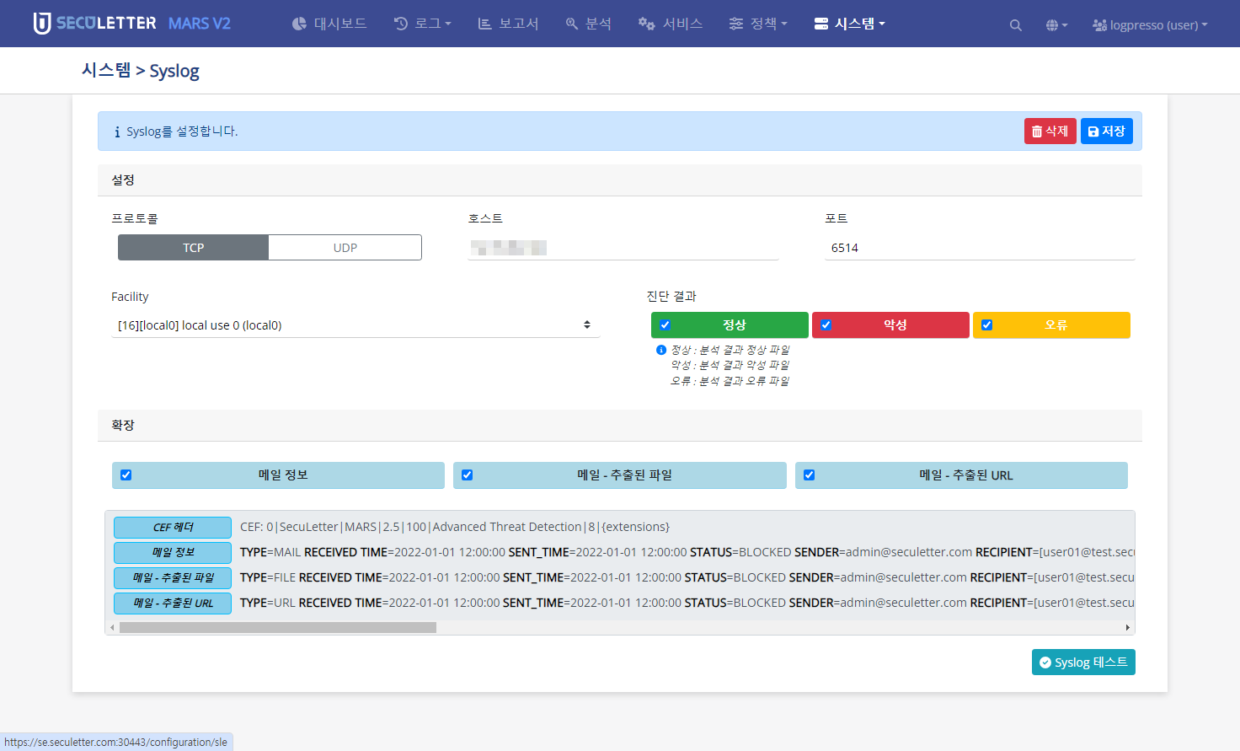Click the checkmark icon on Syslog 테스트
1240x751 pixels.
(x=1045, y=662)
